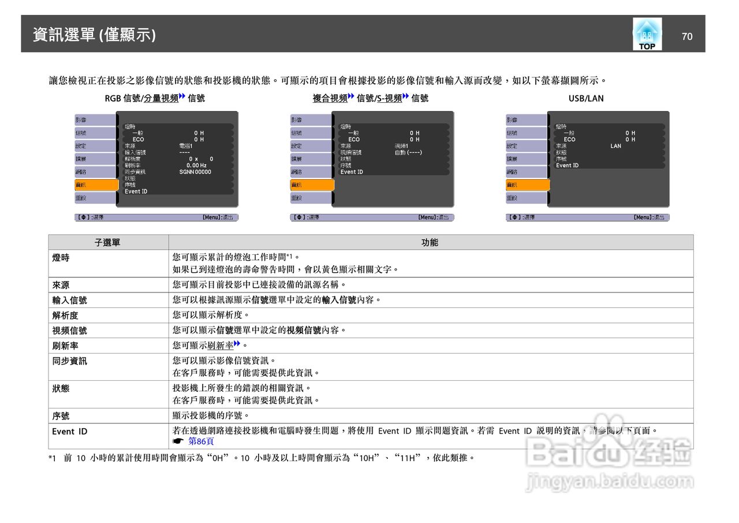Image resolution: width=739 pixels, height=523 pixels.
Task: Click Event ID row in 複合視頻 screenshot
Action: 394,172
